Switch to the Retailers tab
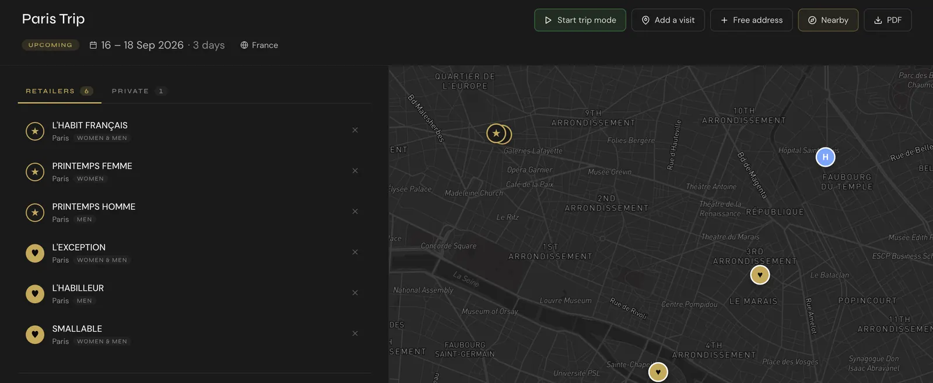The height and width of the screenshot is (383, 933). tap(59, 91)
